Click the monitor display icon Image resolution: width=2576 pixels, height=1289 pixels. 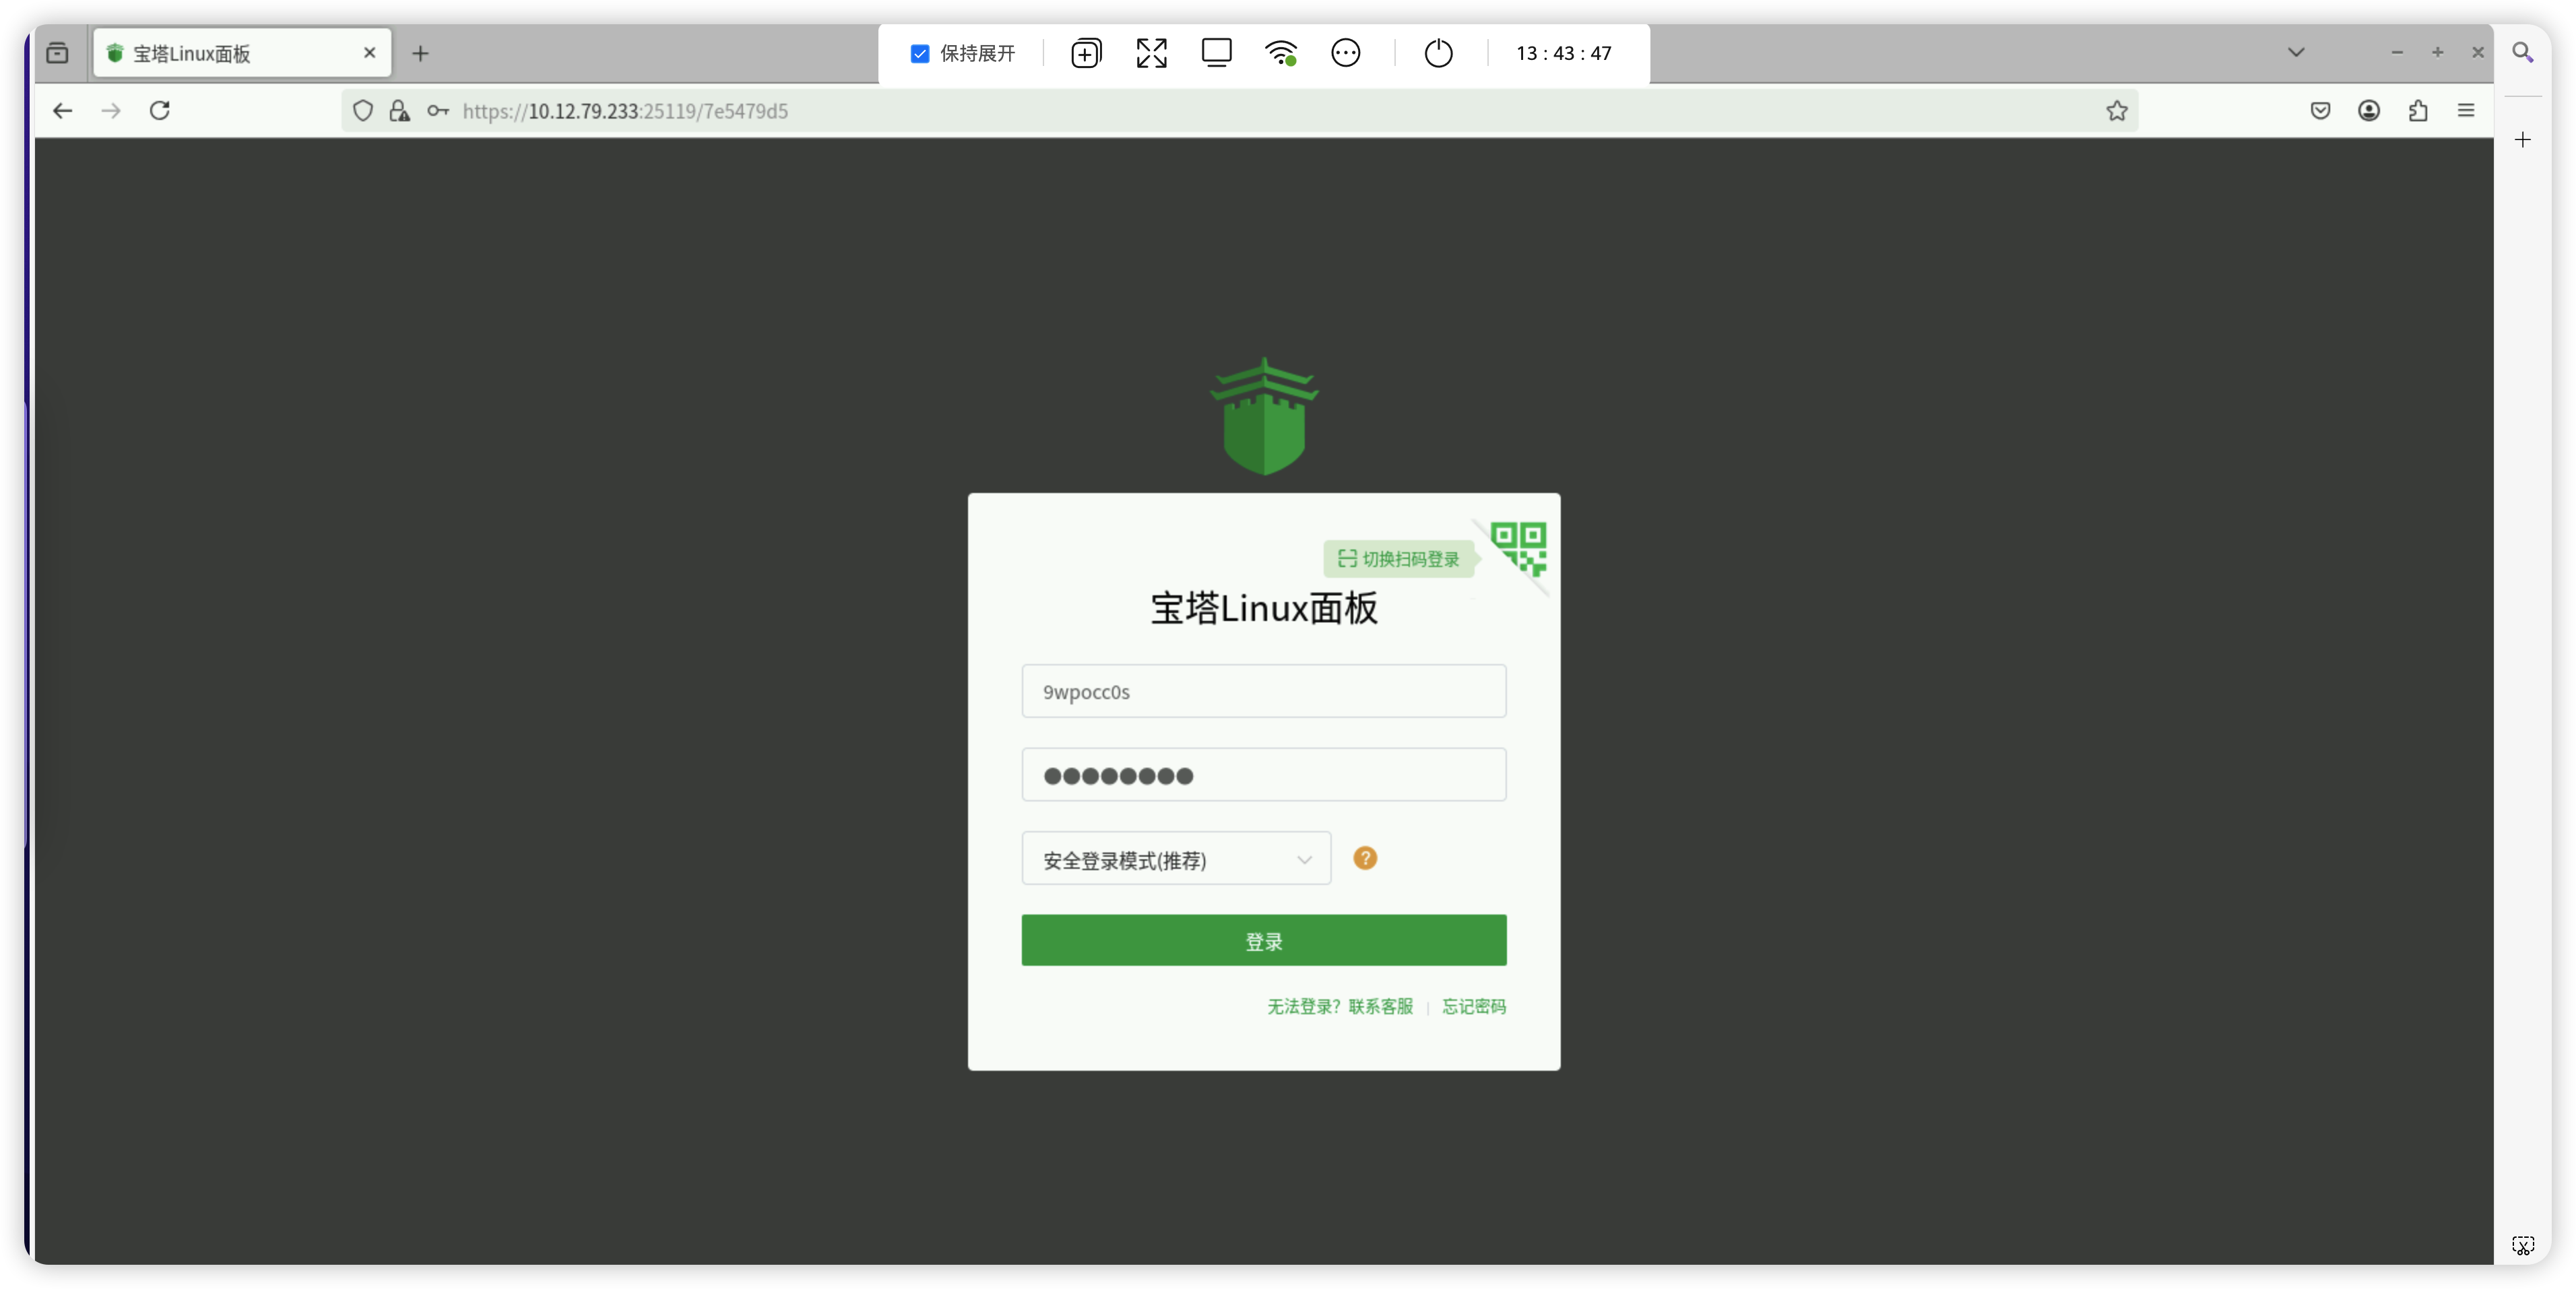(x=1216, y=53)
